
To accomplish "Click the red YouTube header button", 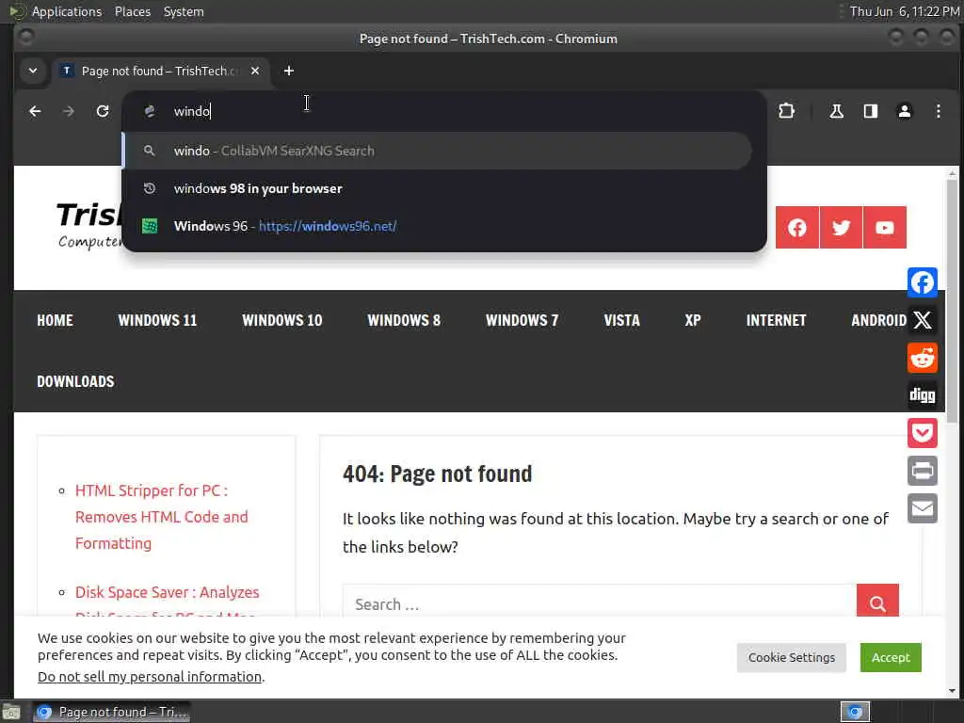I will coord(885,228).
